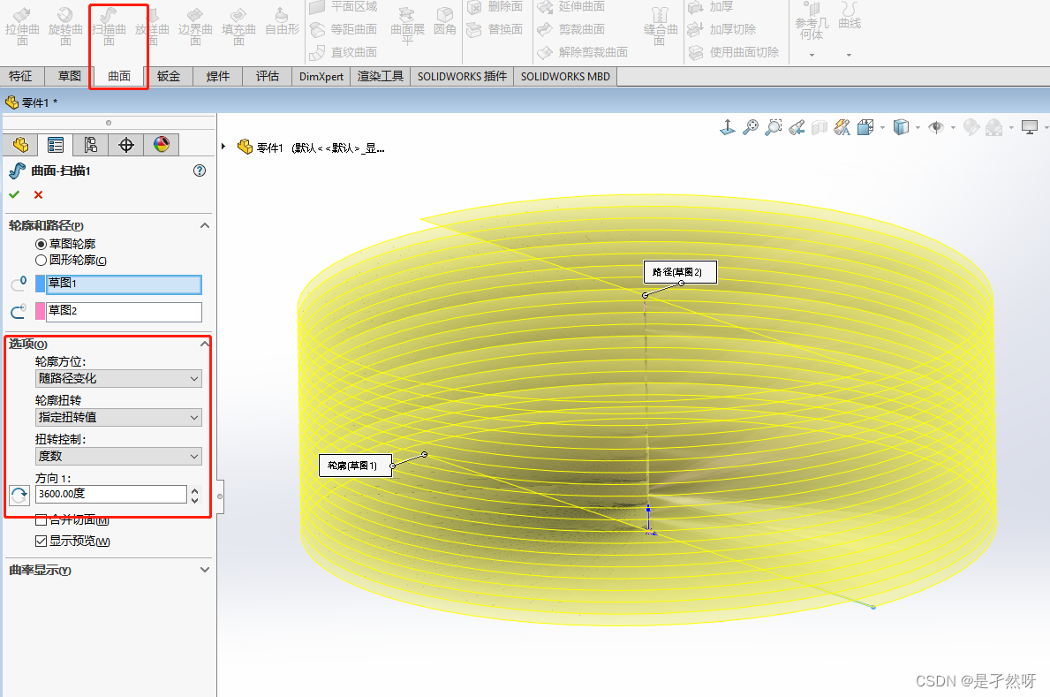
Task: Select the 扫描曲面 swept surface tool
Action: point(109,27)
